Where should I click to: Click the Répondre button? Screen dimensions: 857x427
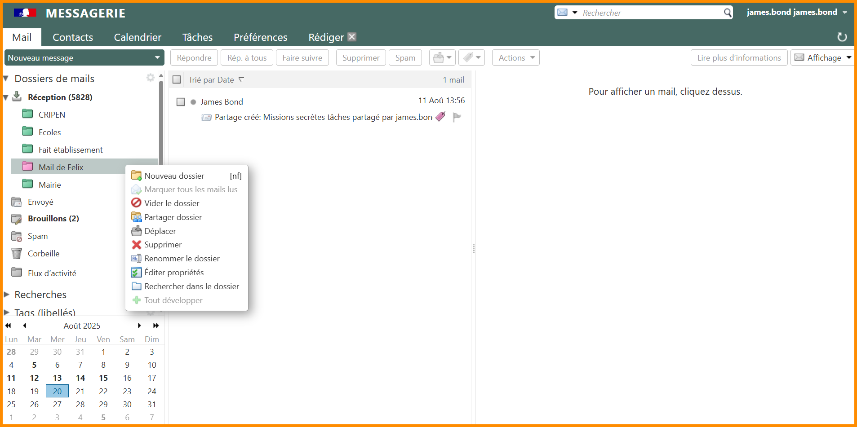pyautogui.click(x=194, y=58)
